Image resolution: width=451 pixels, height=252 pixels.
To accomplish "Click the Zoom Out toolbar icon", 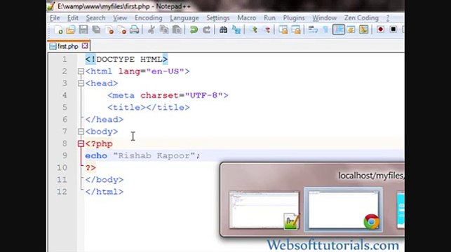I will click(267, 29).
